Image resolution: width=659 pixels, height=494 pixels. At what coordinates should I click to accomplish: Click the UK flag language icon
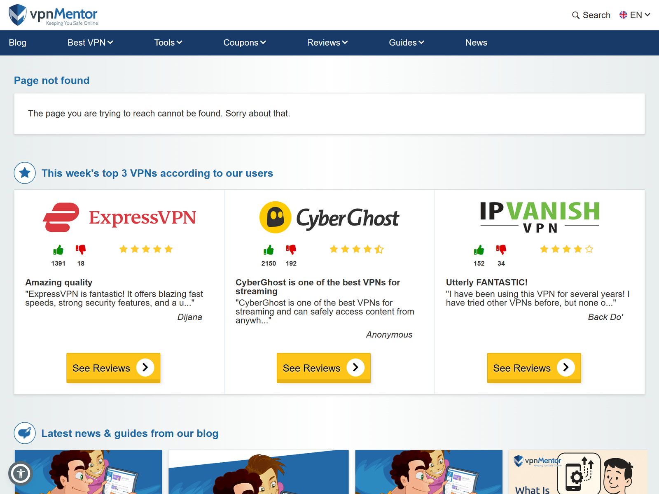point(623,15)
